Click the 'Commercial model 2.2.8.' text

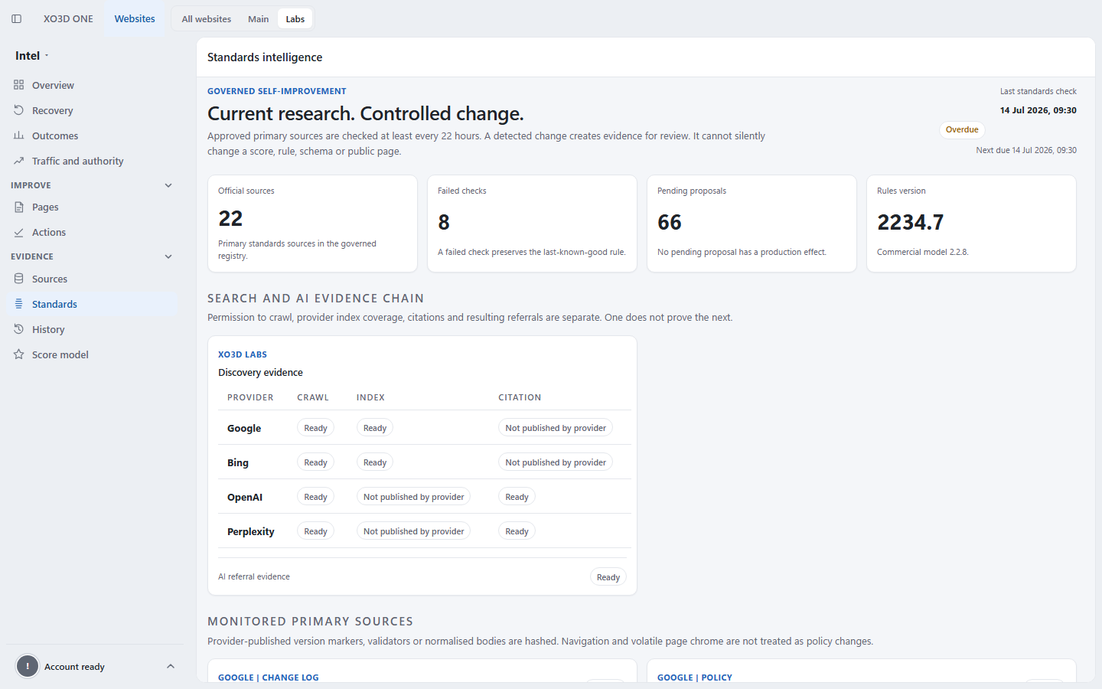923,252
